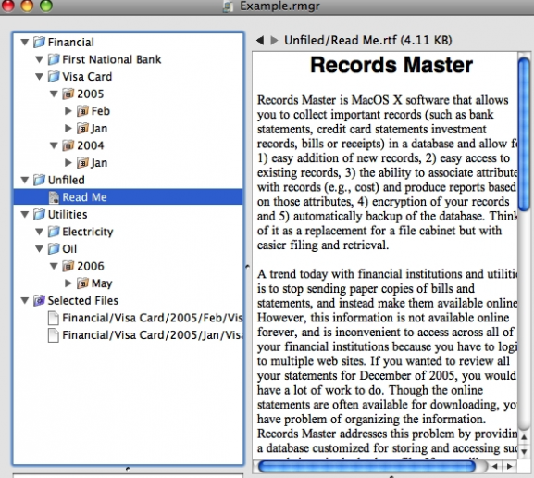This screenshot has height=478, width=534.
Task: Collapse the Visa Card disclosure triangle
Action: click(x=39, y=77)
